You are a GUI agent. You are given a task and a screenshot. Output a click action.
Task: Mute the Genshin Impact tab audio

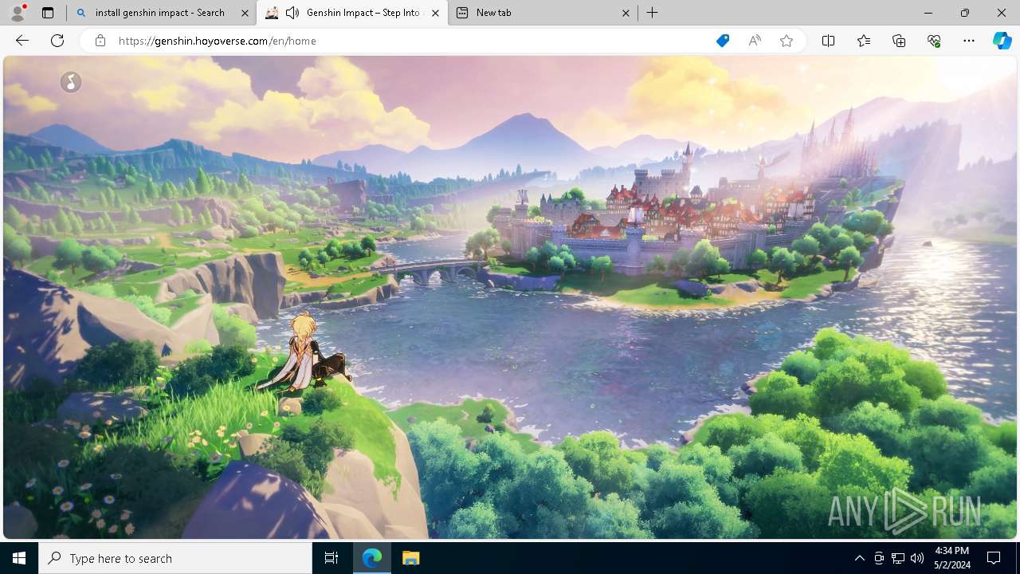tap(292, 13)
